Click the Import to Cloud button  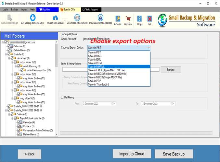click(x=132, y=154)
